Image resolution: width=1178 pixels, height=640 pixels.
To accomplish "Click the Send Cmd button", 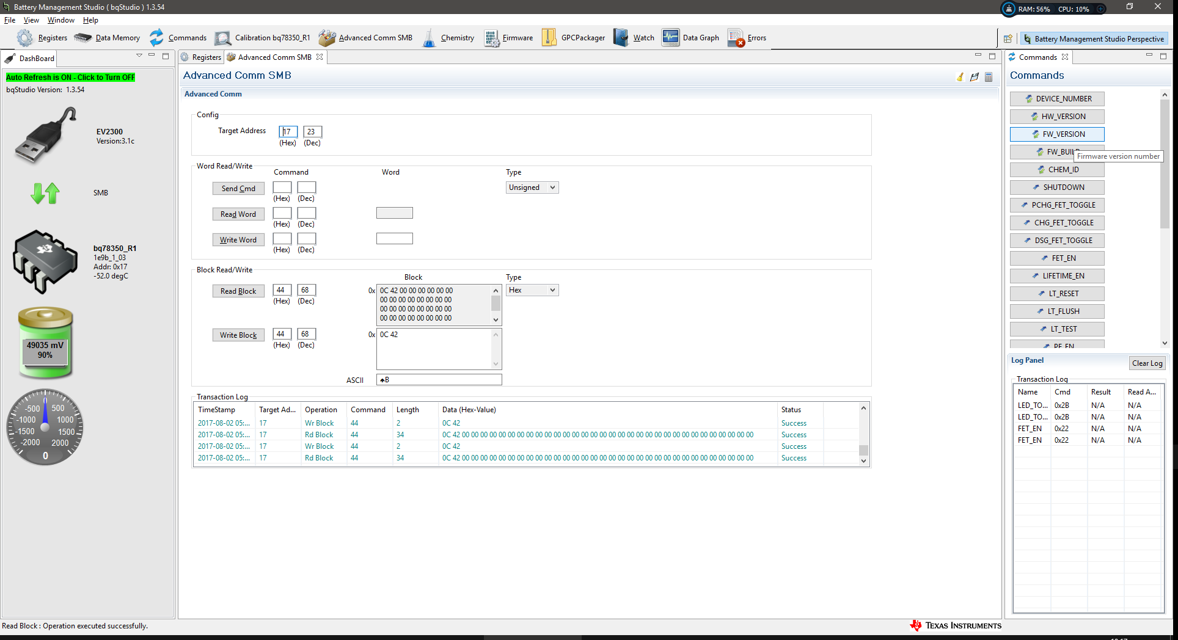I will pyautogui.click(x=238, y=189).
